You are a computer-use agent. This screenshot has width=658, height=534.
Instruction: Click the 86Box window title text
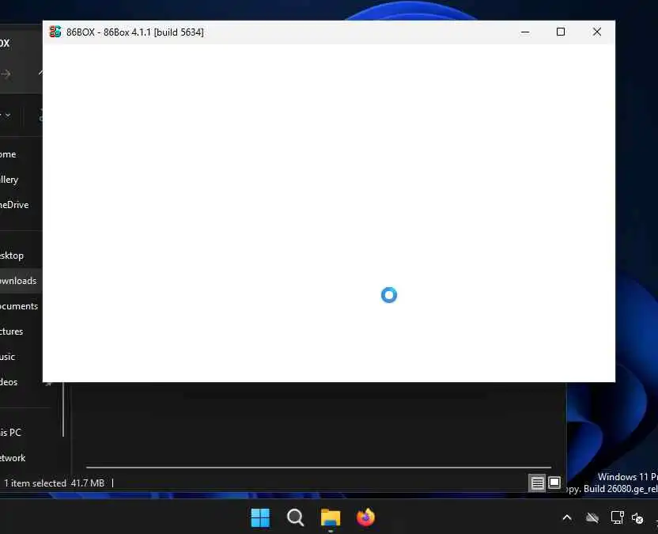135,32
